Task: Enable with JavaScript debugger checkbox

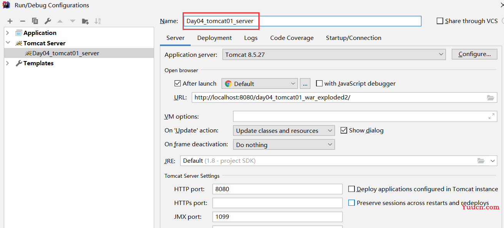Action: pos(319,83)
